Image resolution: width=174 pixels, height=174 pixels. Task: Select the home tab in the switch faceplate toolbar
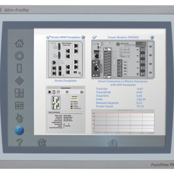click(50, 92)
